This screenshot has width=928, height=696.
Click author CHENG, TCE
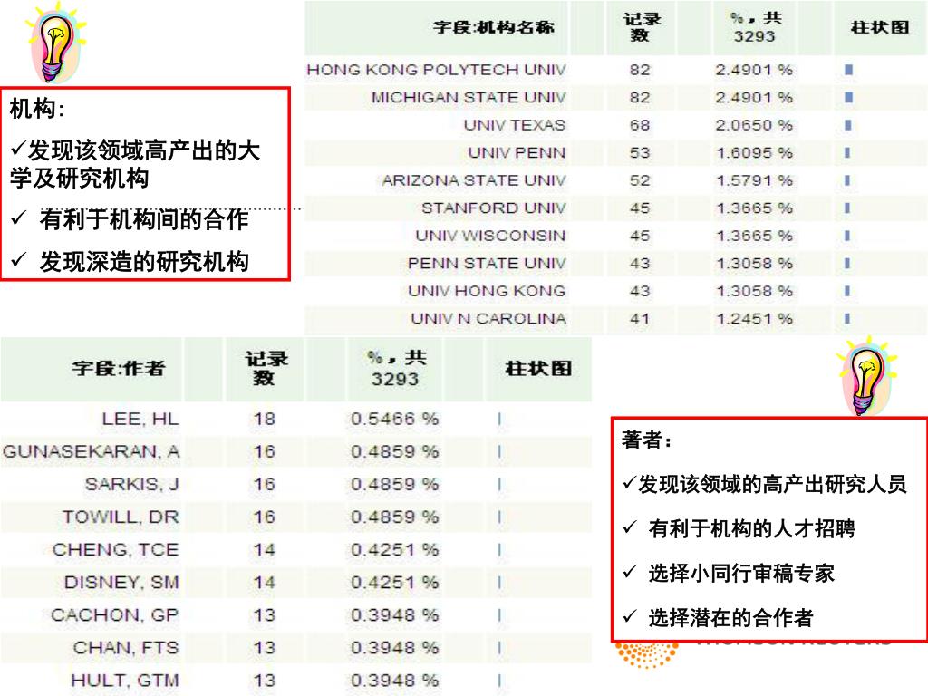[115, 550]
